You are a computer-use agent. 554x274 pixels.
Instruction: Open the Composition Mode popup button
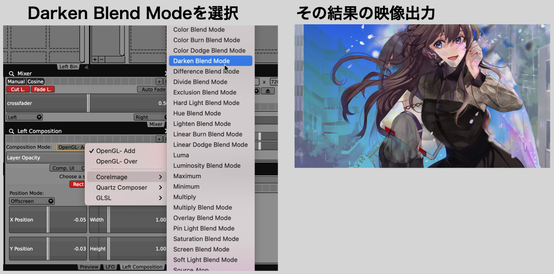tap(71, 147)
